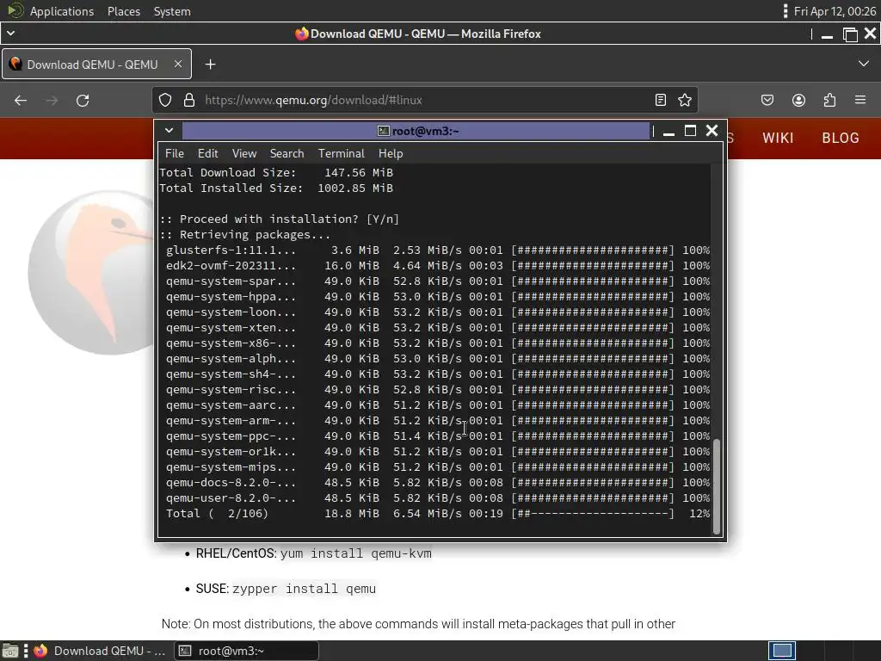The image size is (881, 661).
Task: Select the Download QEMU browser tab
Action: click(x=96, y=64)
